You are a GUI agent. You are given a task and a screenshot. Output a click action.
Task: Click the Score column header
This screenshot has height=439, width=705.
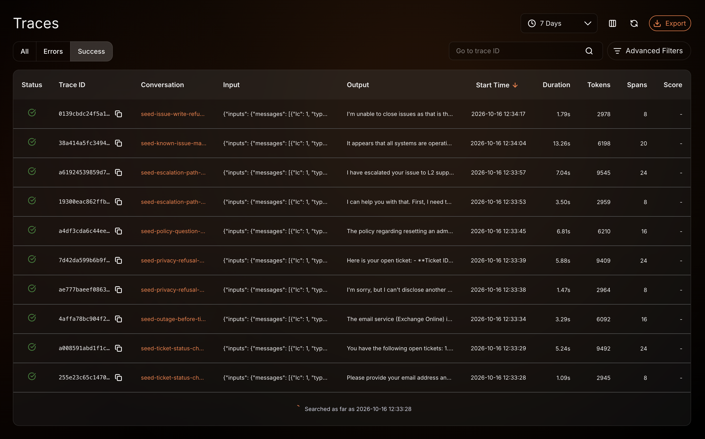tap(673, 85)
